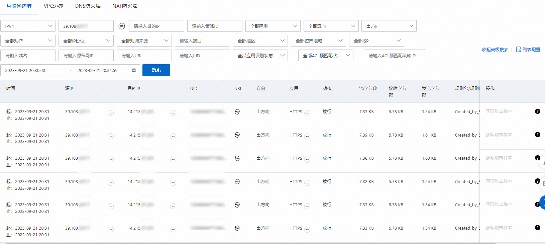Open the 全部动作 action dropdown

point(28,41)
